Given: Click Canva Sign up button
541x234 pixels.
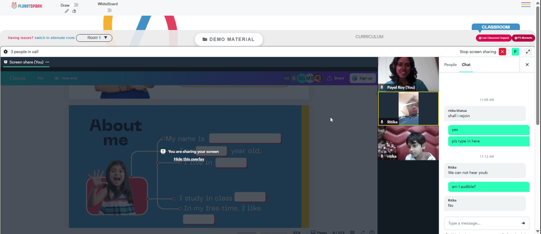Looking at the screenshot, I should (x=362, y=78).
